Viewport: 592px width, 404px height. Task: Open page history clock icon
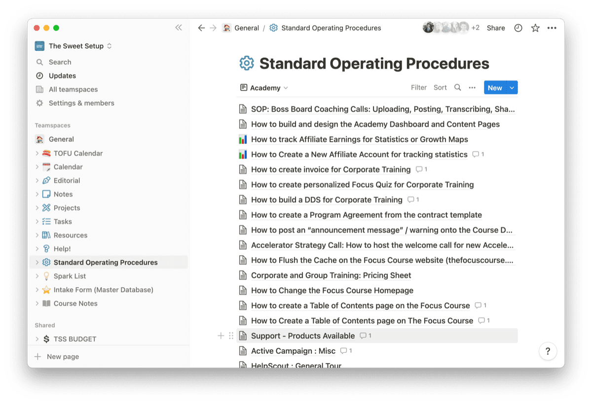pyautogui.click(x=518, y=28)
